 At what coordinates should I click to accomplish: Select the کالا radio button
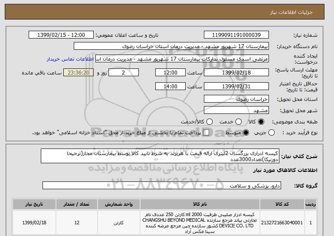point(261,122)
